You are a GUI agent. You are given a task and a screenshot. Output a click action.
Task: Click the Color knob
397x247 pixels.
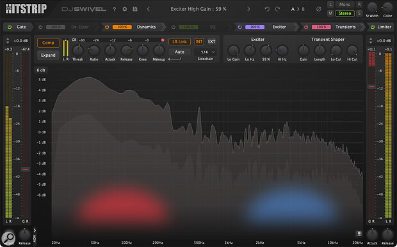(x=387, y=7)
